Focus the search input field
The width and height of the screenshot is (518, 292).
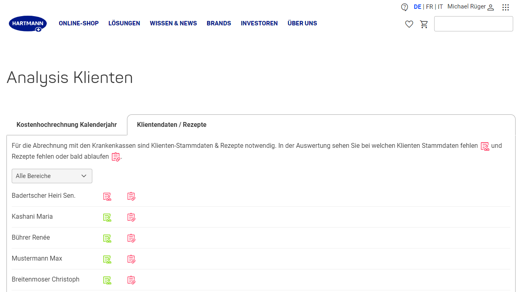pyautogui.click(x=473, y=24)
